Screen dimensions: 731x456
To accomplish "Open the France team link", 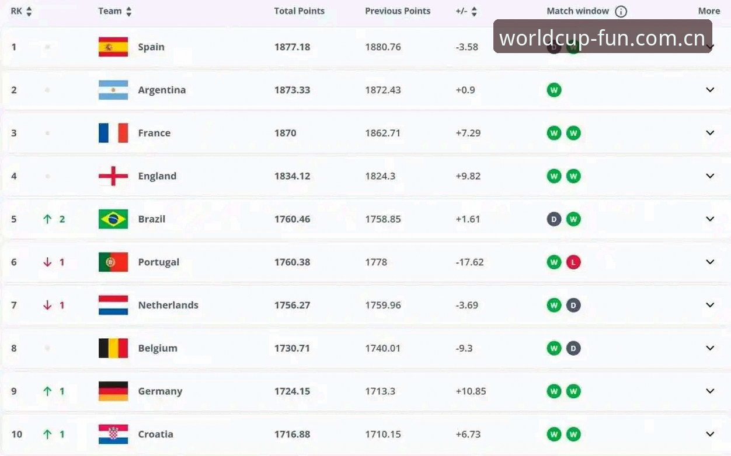I will click(x=154, y=133).
